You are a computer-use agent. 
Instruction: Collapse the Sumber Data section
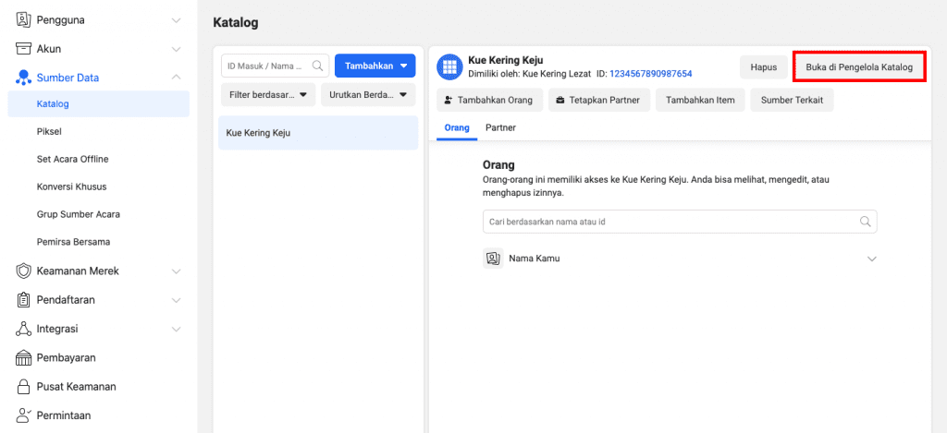[x=176, y=78]
